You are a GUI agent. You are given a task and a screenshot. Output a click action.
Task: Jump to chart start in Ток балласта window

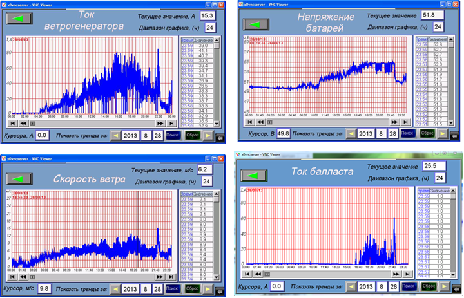click(247, 274)
